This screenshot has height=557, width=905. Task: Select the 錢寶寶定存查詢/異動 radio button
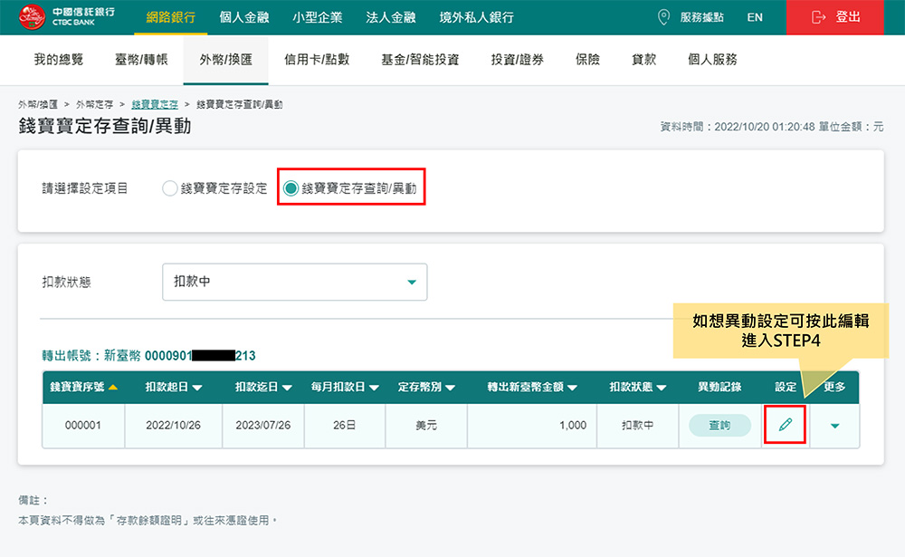(x=291, y=188)
